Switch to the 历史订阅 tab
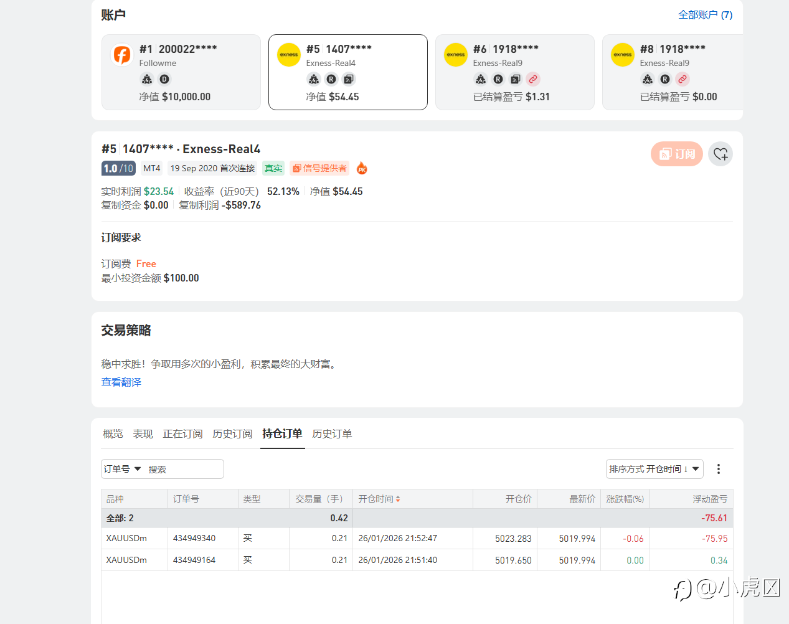The height and width of the screenshot is (624, 789). click(x=232, y=433)
